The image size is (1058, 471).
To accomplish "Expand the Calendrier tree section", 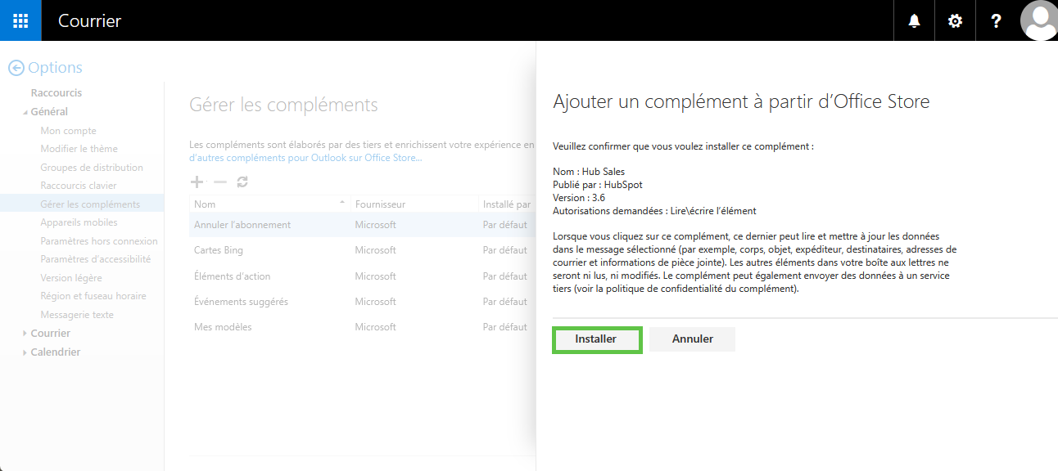I will tap(25, 352).
